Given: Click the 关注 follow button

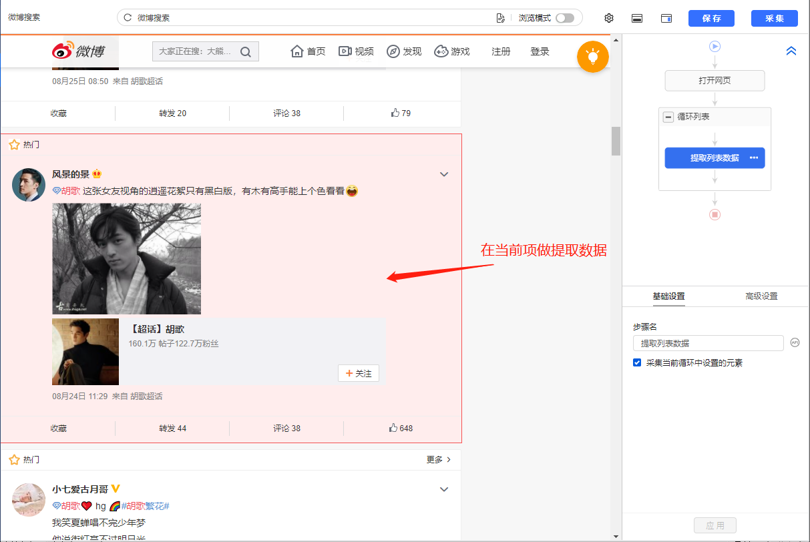Looking at the screenshot, I should (x=359, y=374).
